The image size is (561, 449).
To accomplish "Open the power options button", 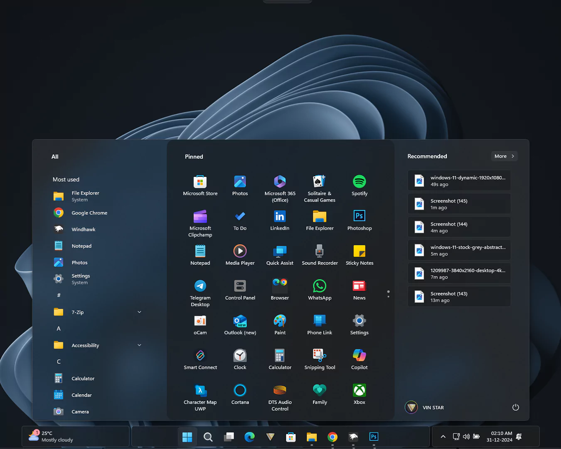I will 516,407.
